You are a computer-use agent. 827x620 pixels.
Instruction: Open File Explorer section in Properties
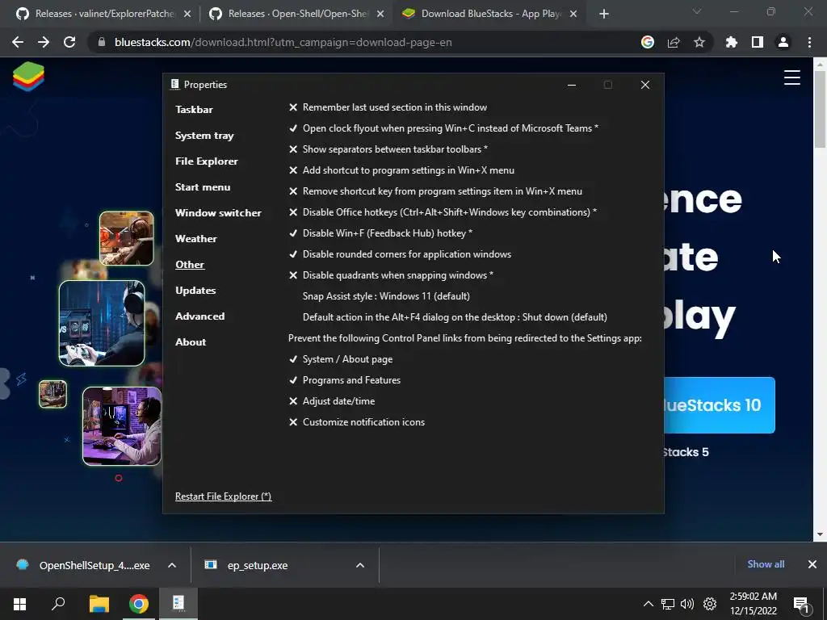[x=207, y=161]
